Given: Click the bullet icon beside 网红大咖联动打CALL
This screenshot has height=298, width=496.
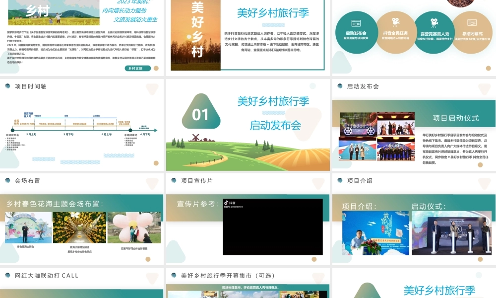Looking at the screenshot, I should (x=6, y=276).
